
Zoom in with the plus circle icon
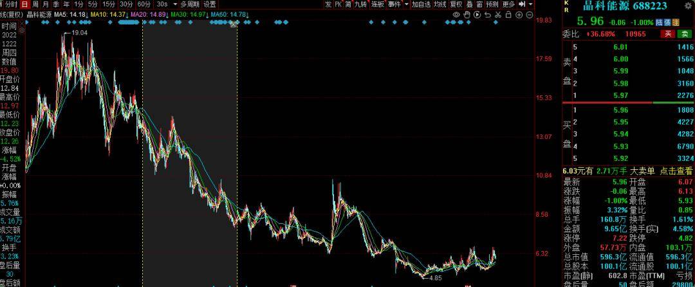pyautogui.click(x=519, y=15)
